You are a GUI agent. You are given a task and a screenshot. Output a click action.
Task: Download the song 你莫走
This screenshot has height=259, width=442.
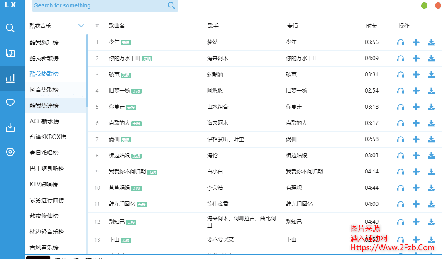[431, 107]
